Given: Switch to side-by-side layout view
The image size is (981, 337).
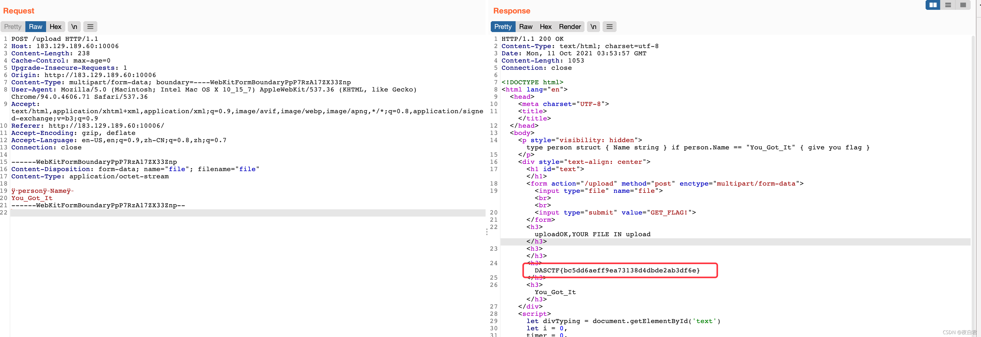Looking at the screenshot, I should (x=933, y=5).
